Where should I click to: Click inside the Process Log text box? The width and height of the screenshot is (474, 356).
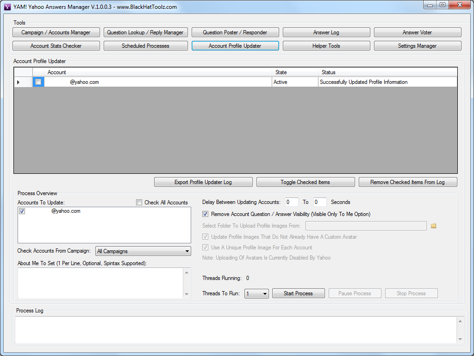[236, 330]
